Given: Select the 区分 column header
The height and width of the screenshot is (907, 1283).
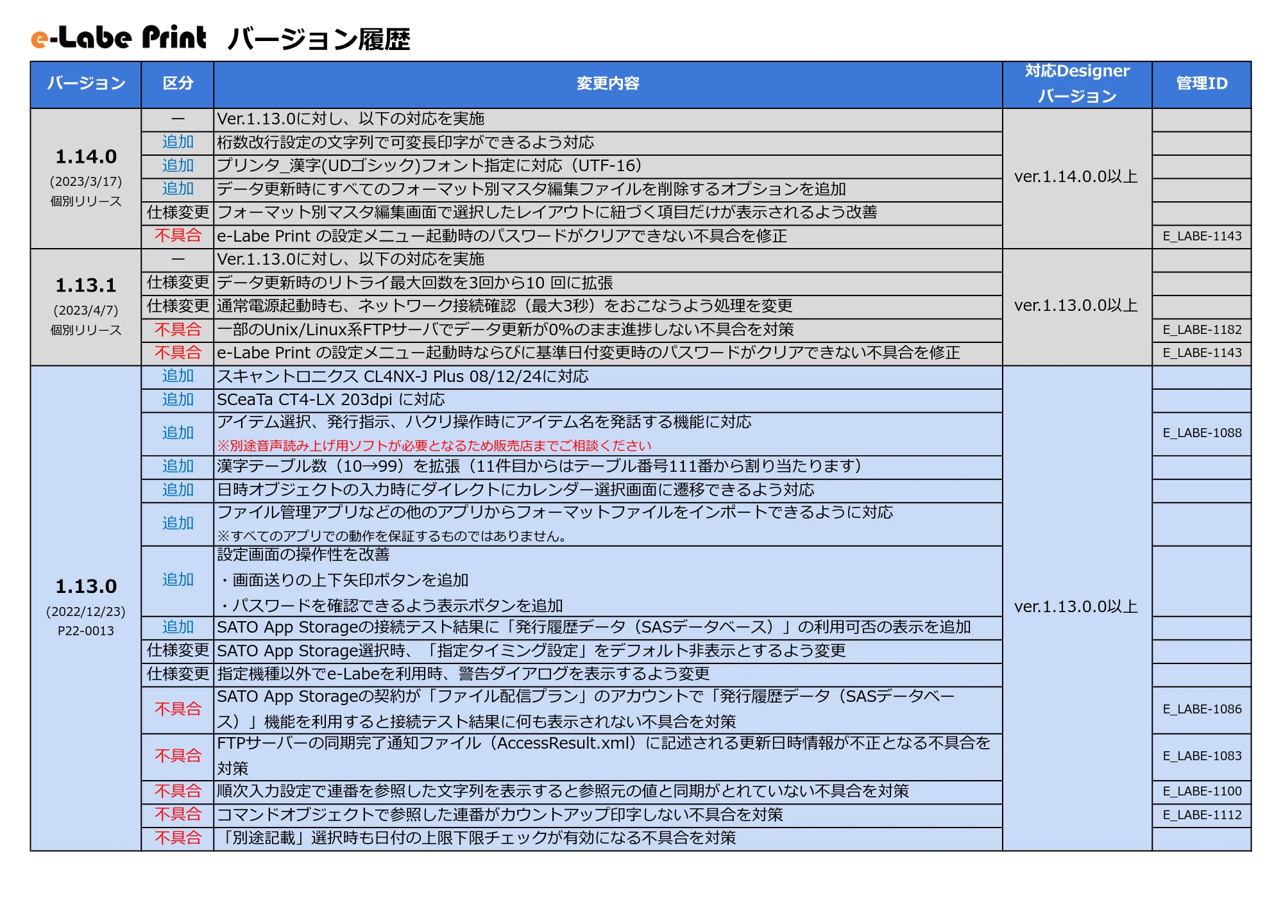Looking at the screenshot, I should coord(178,84).
